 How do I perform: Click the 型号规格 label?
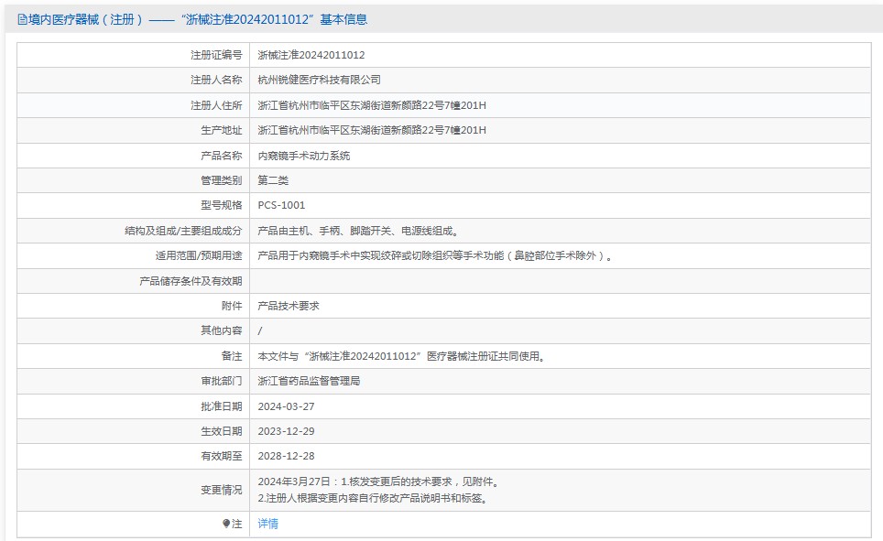point(222,205)
